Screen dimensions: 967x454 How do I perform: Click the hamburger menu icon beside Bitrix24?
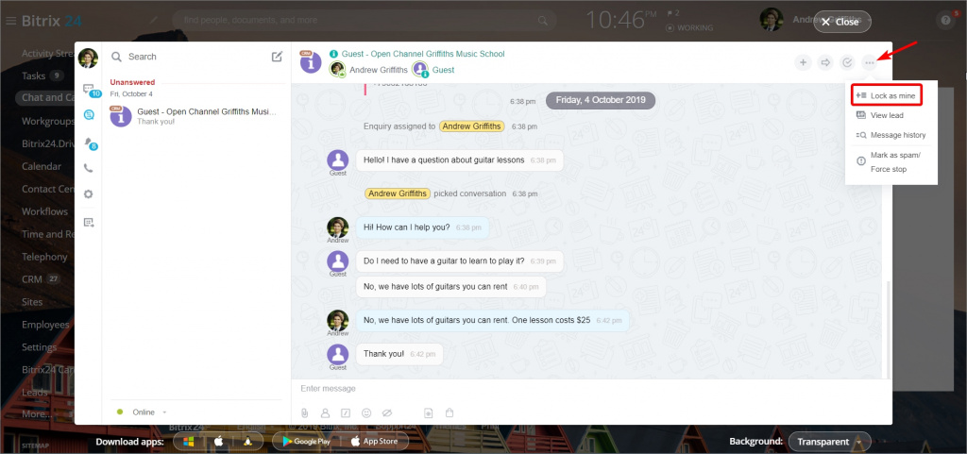10,21
